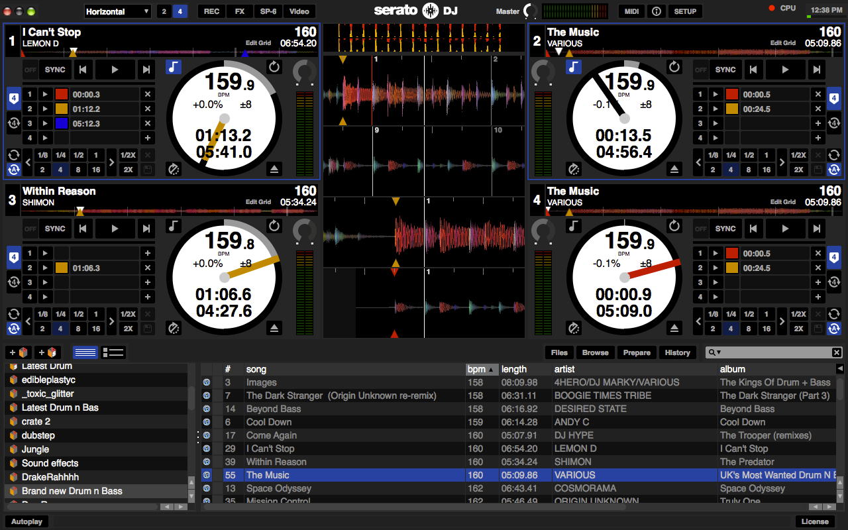Adjust Master output knob
This screenshot has width=848, height=530.
click(x=530, y=11)
